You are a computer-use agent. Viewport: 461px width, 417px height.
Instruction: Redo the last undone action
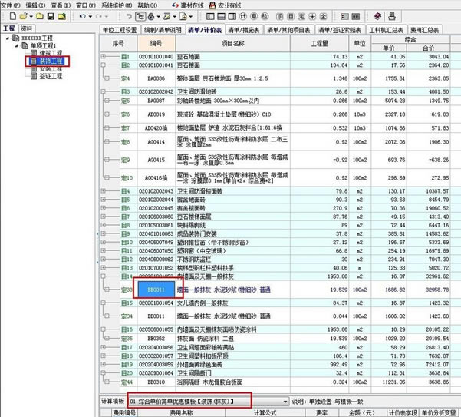point(99,16)
